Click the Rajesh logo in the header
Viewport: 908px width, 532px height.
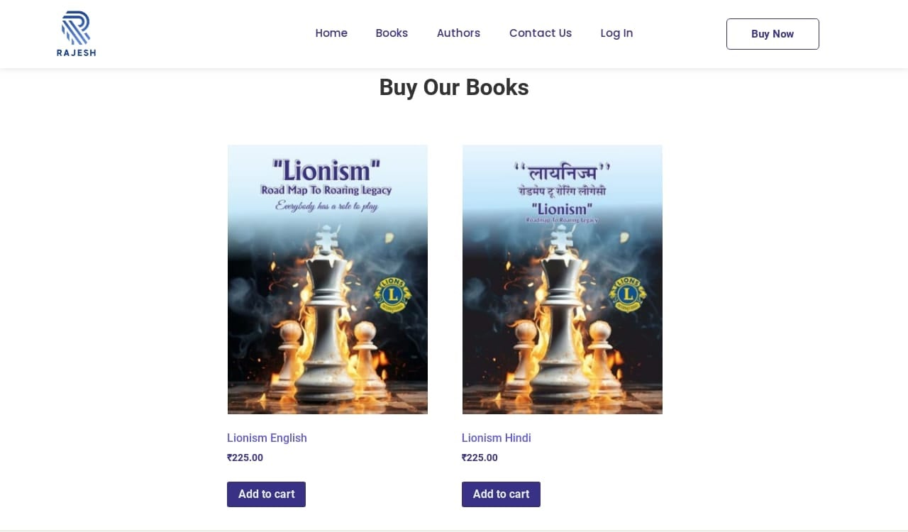point(76,33)
